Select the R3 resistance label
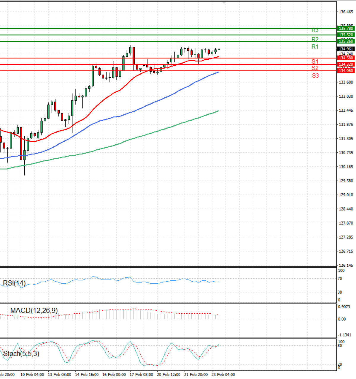This screenshot has height=379, width=356. coord(315,30)
